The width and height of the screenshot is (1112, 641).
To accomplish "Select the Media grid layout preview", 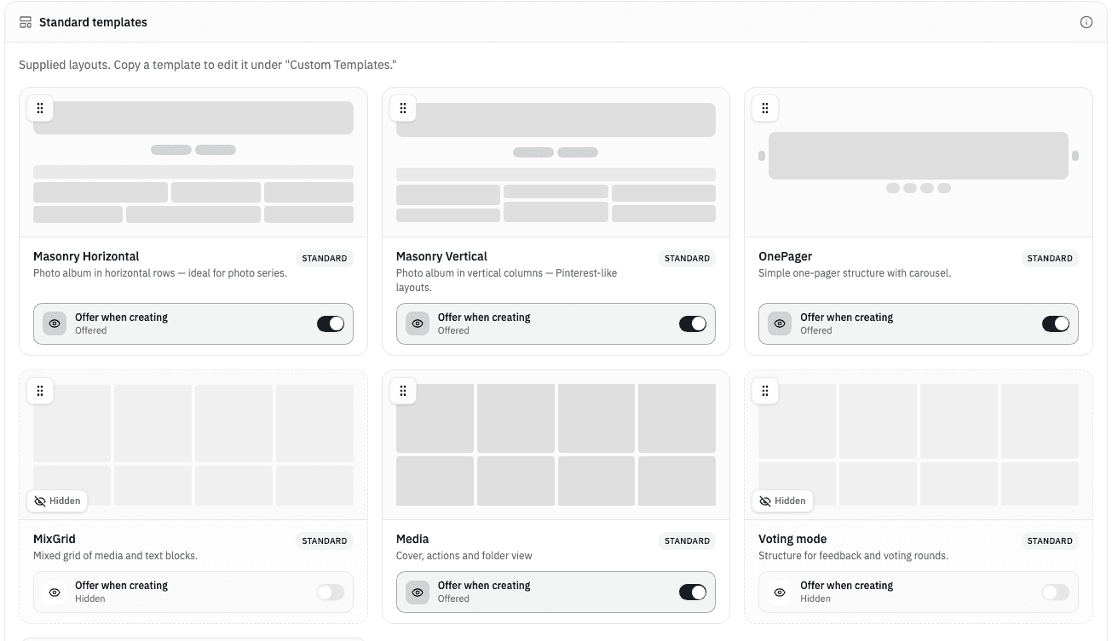I will [x=556, y=445].
